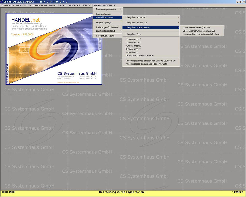
Task: Open the STAMMDATEN menu
Action: click(8, 5)
